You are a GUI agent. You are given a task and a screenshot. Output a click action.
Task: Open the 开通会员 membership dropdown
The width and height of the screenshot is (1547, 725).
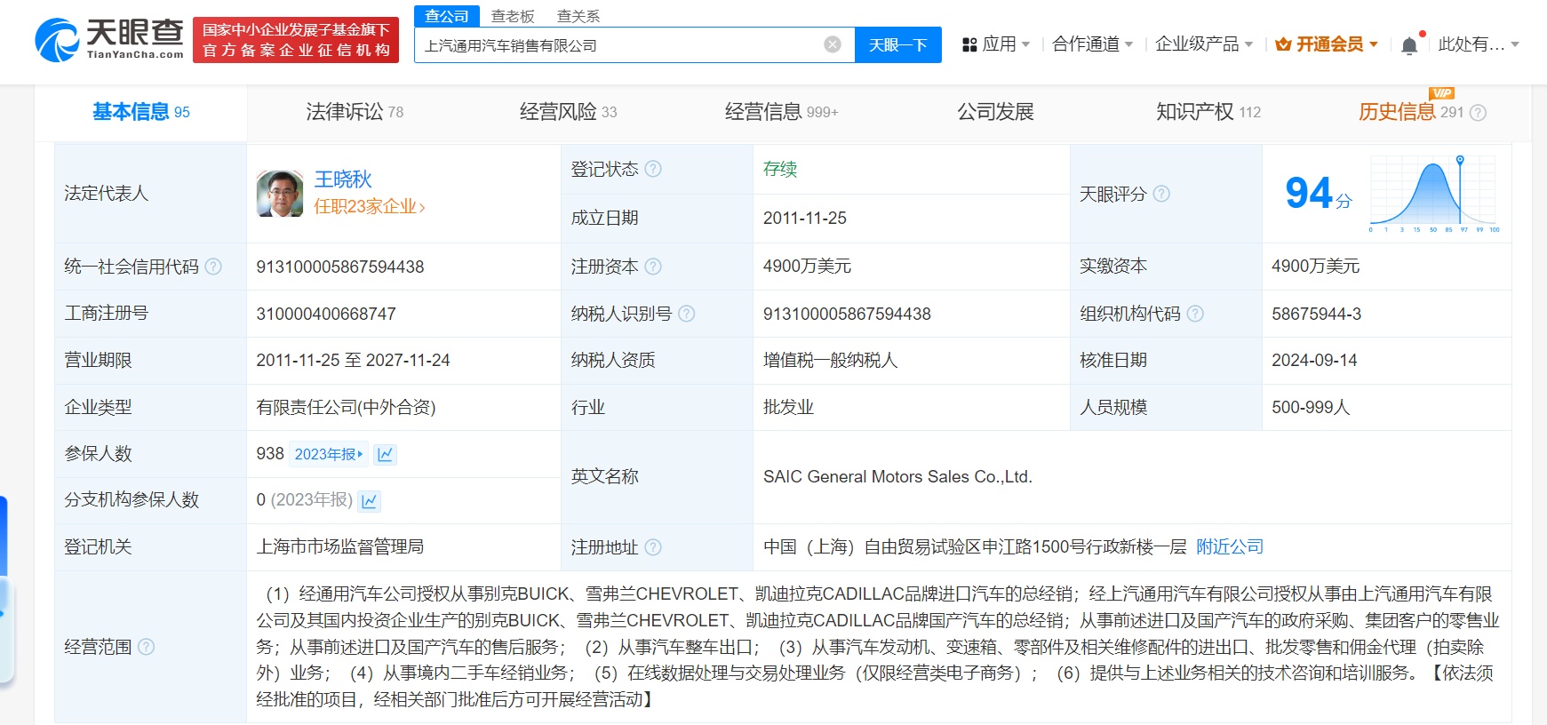[x=1327, y=44]
